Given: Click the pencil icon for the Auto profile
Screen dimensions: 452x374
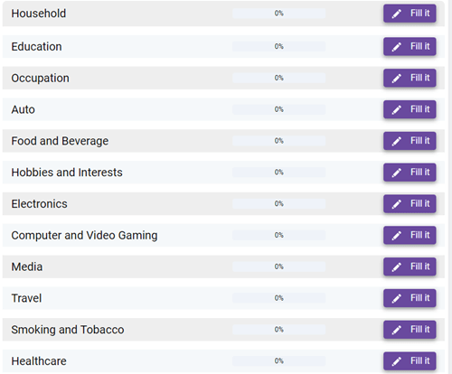Looking at the screenshot, I should (x=397, y=109).
